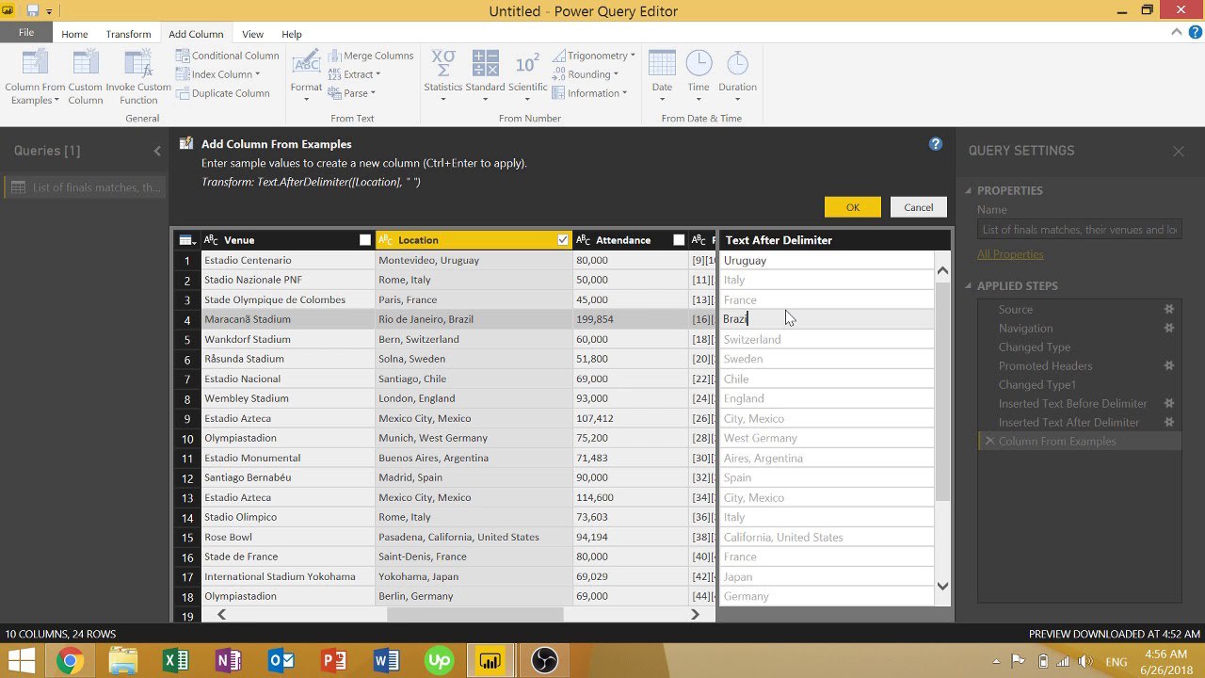Switch to the View tab

[252, 34]
